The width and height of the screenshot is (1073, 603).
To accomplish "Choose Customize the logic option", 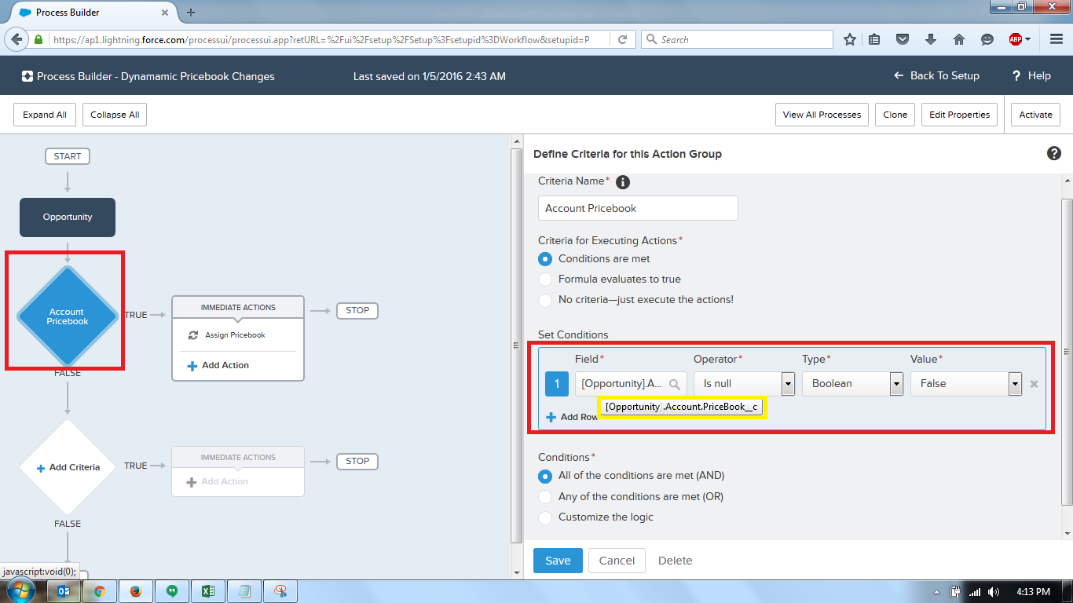I will (x=545, y=517).
